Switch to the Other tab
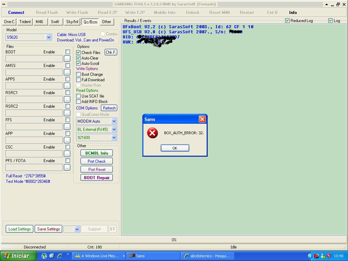348x261 pixels. (x=106, y=22)
